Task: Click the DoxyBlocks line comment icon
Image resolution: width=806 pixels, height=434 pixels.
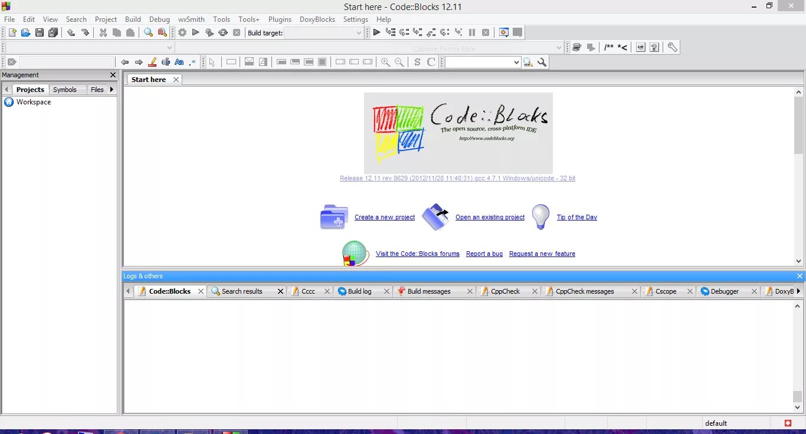Action: (x=622, y=47)
